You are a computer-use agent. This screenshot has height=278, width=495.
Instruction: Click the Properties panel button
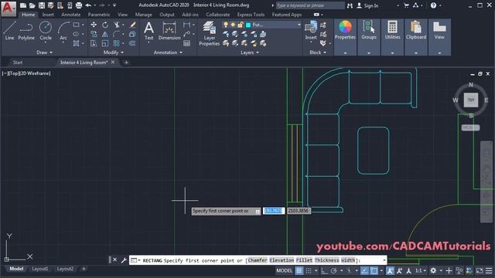click(x=345, y=37)
